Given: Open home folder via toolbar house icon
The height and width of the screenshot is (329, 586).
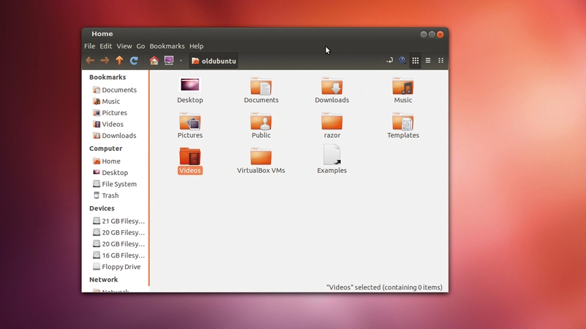Looking at the screenshot, I should pyautogui.click(x=154, y=60).
